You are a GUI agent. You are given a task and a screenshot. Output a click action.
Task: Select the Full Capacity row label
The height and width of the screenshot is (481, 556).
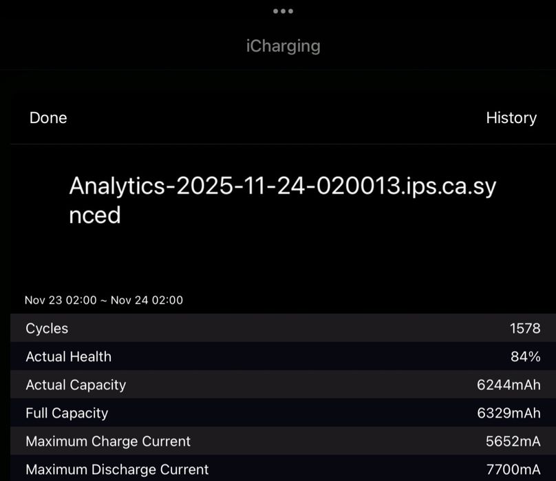pyautogui.click(x=67, y=413)
